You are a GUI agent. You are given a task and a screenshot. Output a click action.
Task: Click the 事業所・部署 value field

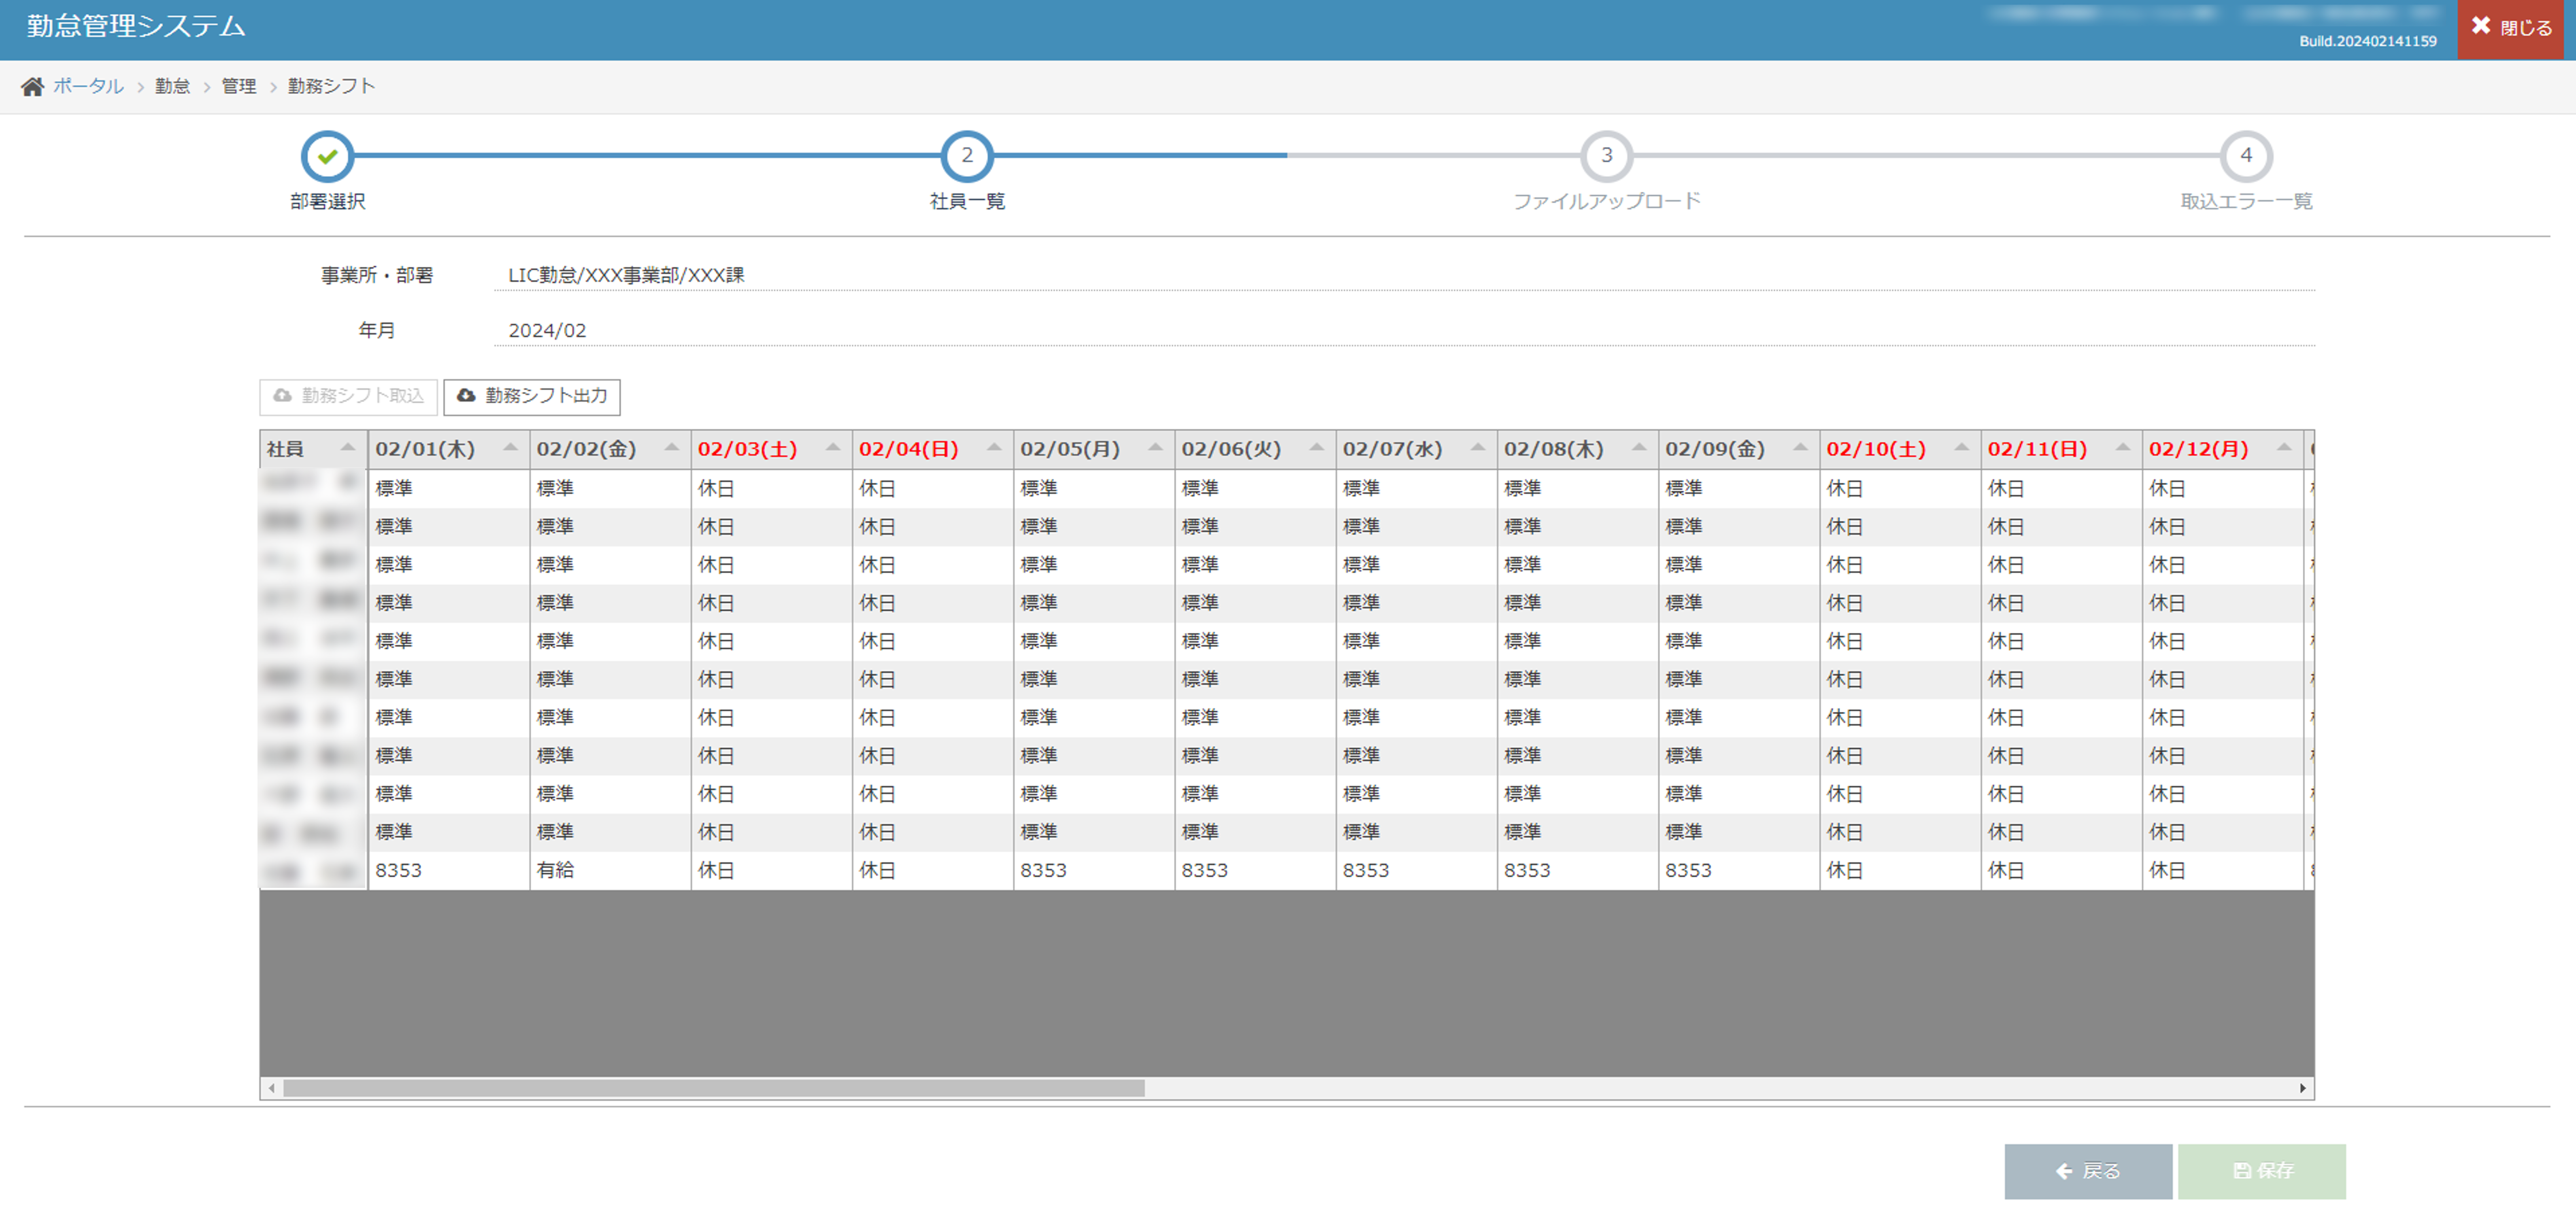coord(1404,275)
